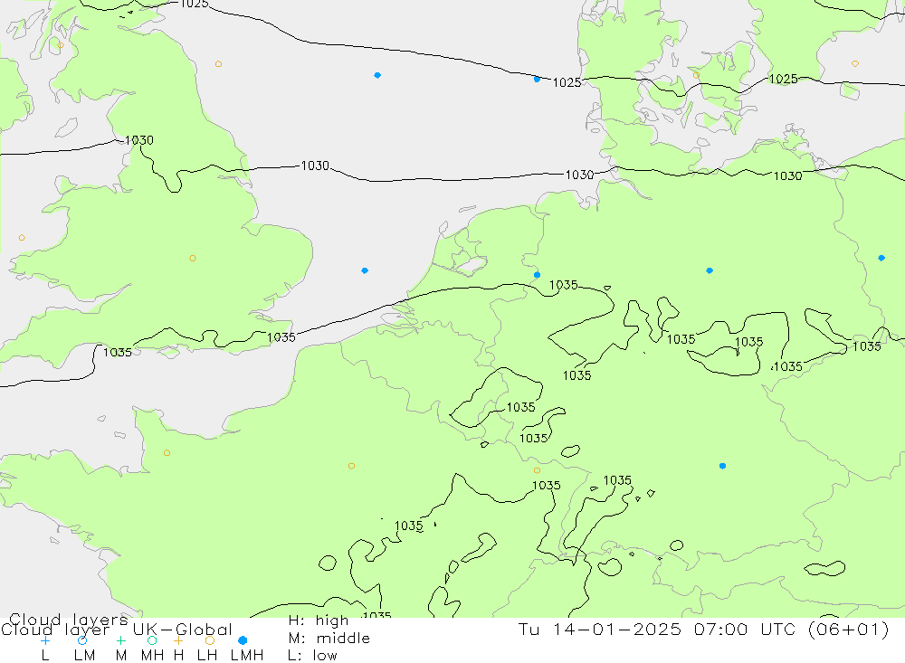The width and height of the screenshot is (905, 663).
Task: Click the orange plus H legend symbol
Action: pos(178,640)
